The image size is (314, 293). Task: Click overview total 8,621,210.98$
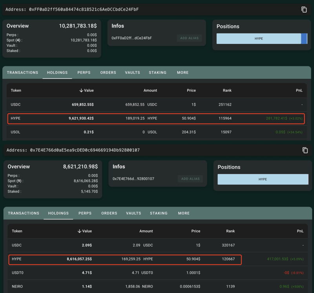pos(80,167)
